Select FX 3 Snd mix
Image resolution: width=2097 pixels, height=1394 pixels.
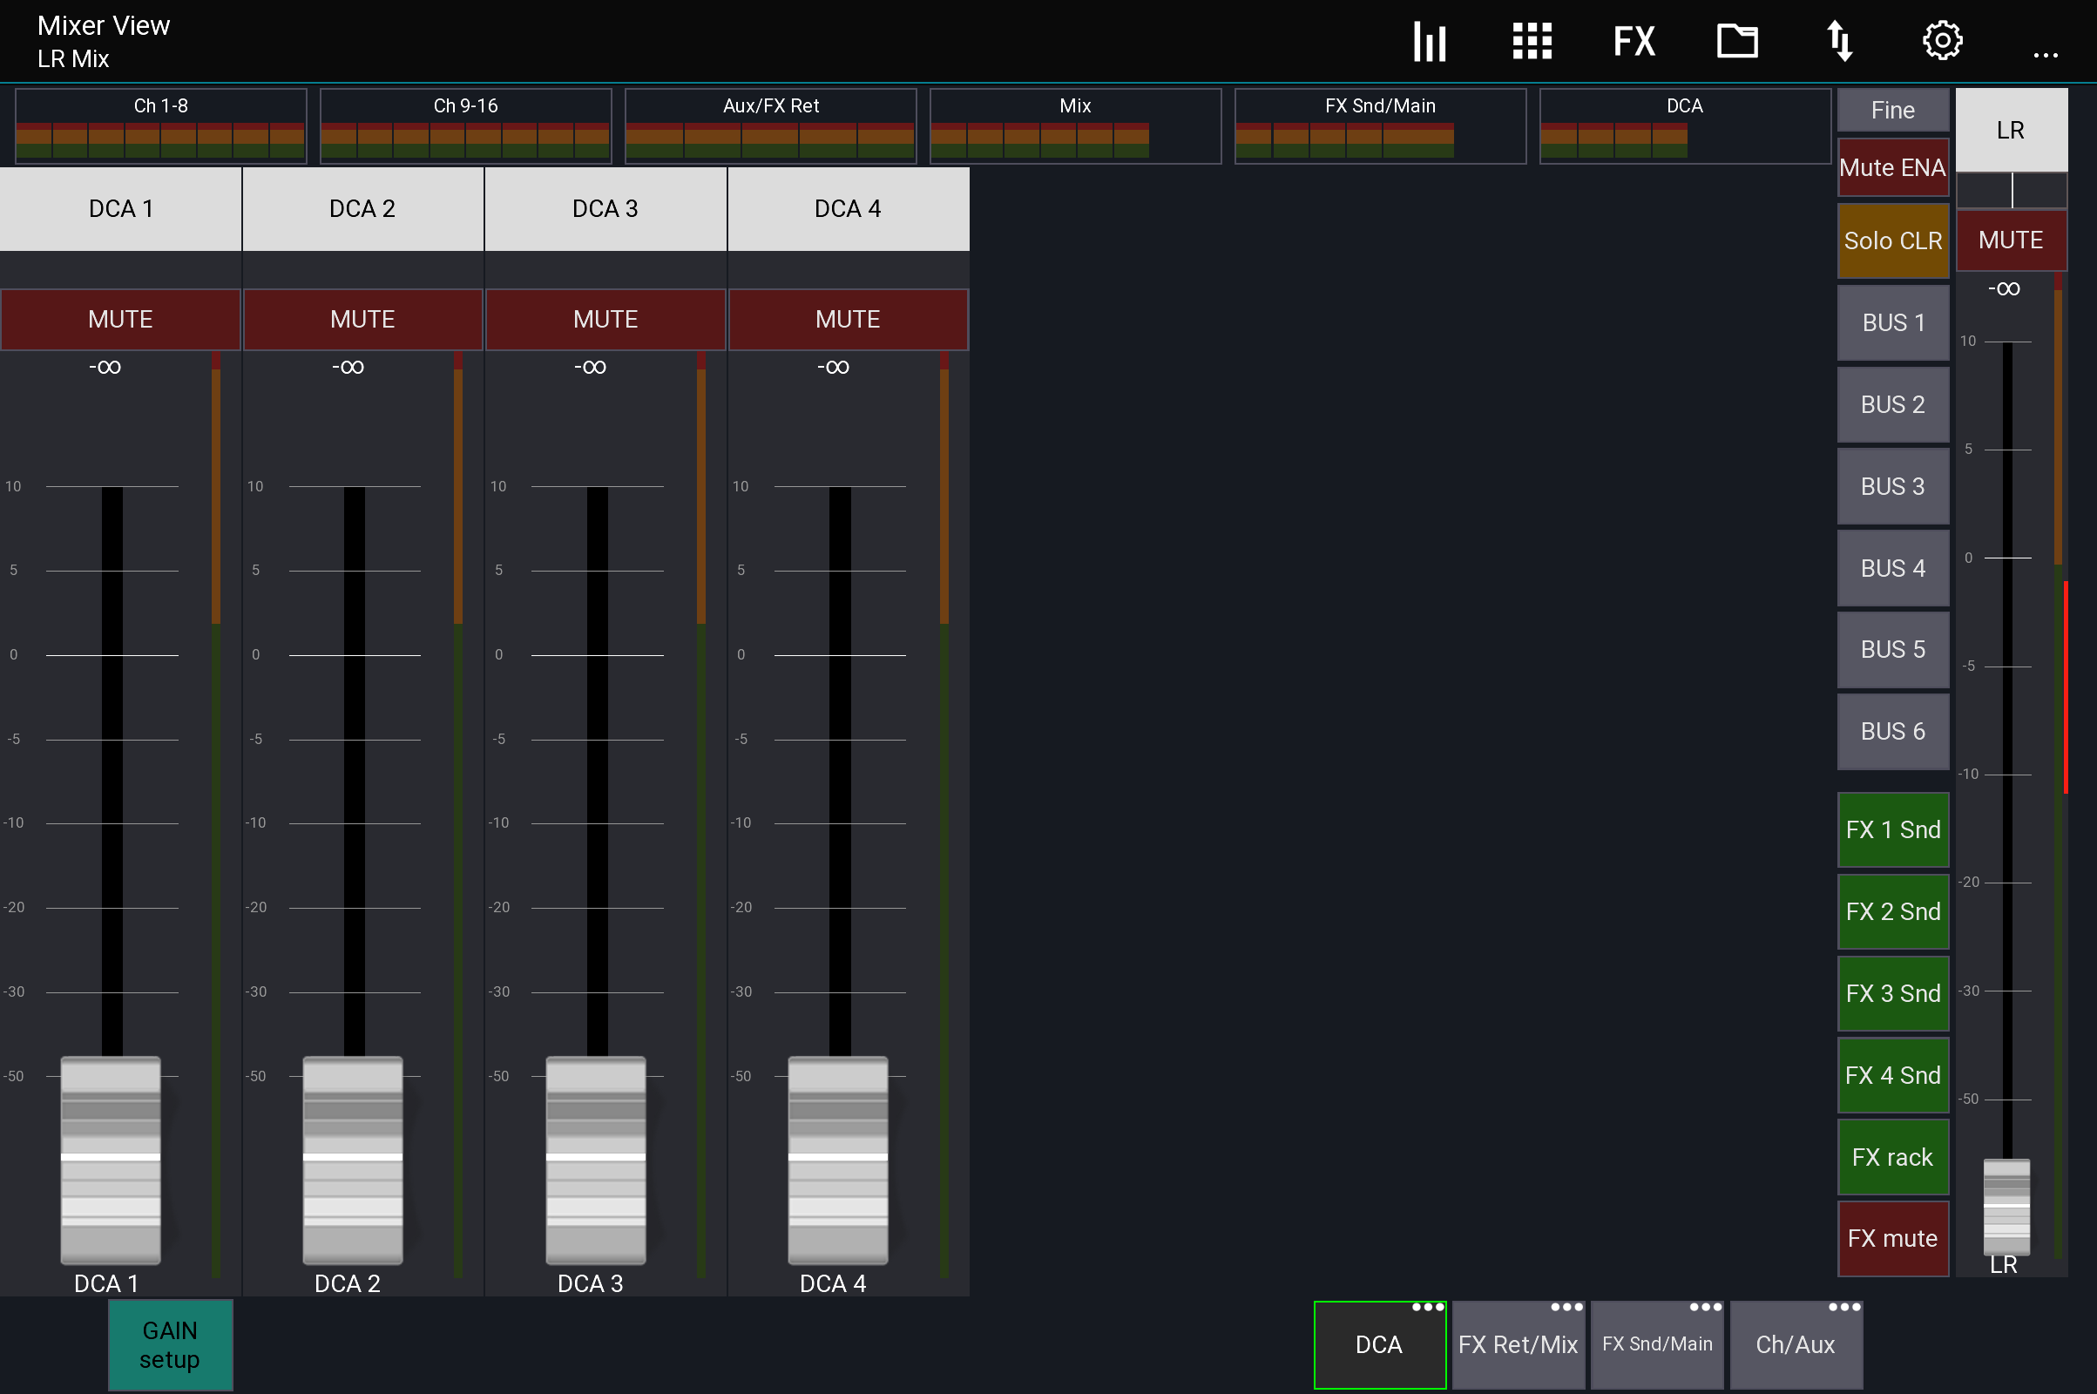click(1892, 993)
